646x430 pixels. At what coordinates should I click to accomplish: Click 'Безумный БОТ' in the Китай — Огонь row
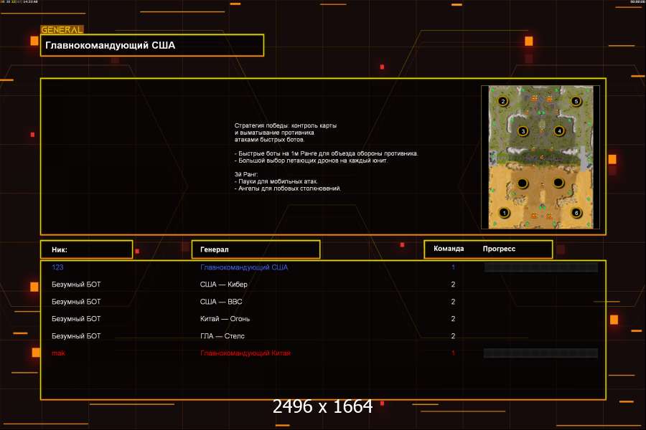point(76,318)
